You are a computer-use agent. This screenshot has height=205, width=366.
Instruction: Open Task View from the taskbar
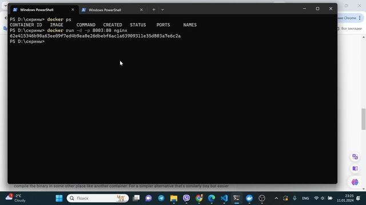tap(136, 198)
